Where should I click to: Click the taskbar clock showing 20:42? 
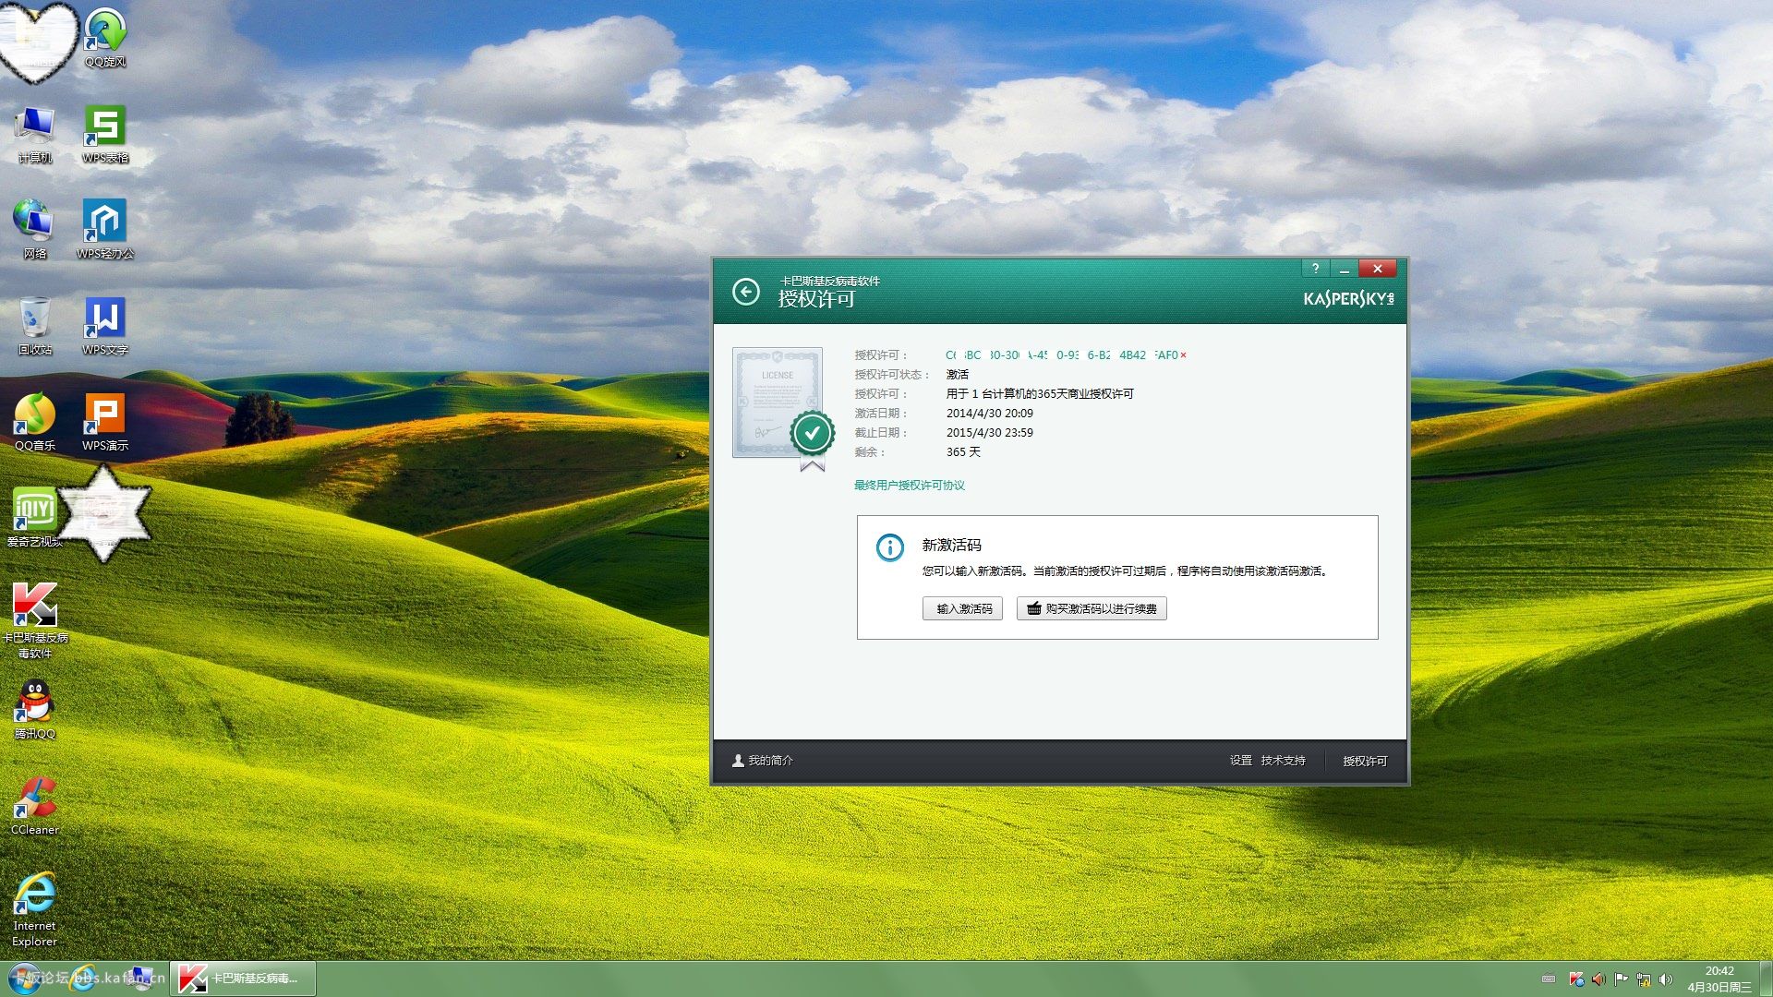(1719, 979)
